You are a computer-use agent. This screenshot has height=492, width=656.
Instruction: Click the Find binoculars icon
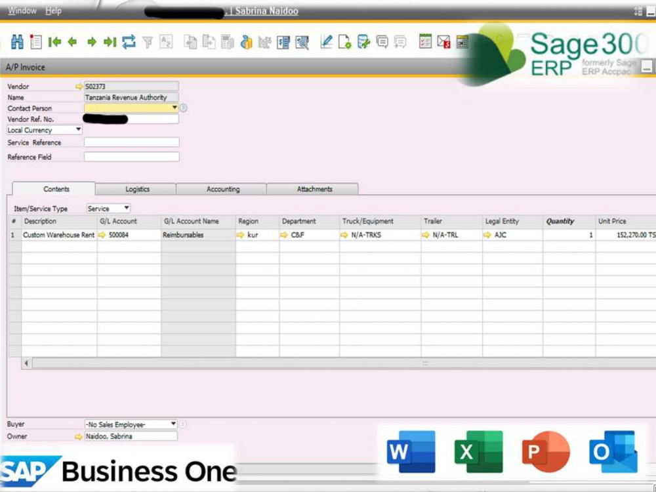(17, 42)
